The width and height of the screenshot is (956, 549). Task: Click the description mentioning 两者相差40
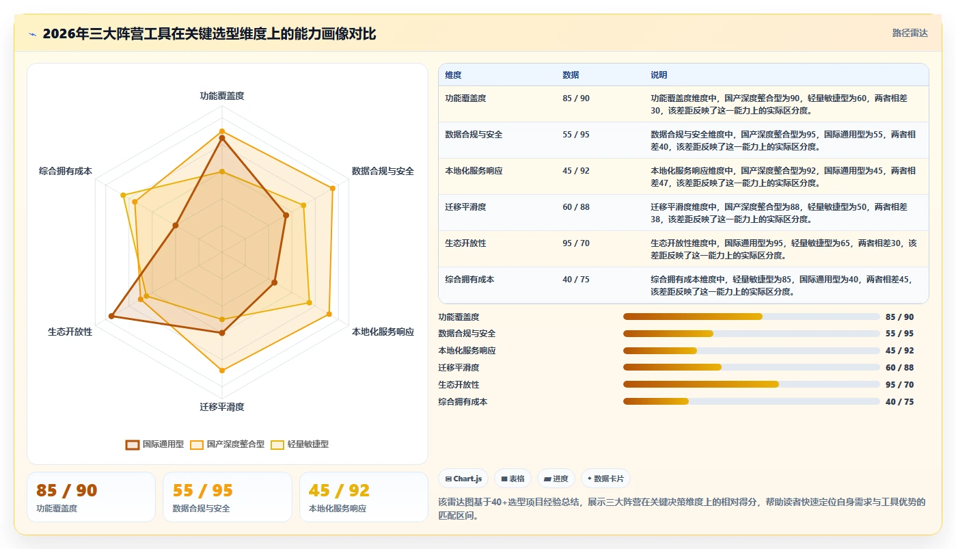coord(783,140)
